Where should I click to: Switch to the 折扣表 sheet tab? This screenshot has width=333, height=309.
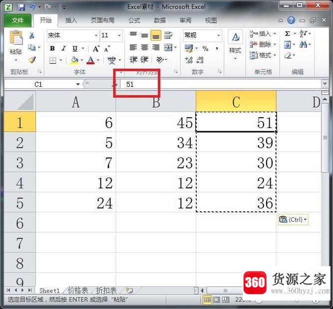(106, 291)
